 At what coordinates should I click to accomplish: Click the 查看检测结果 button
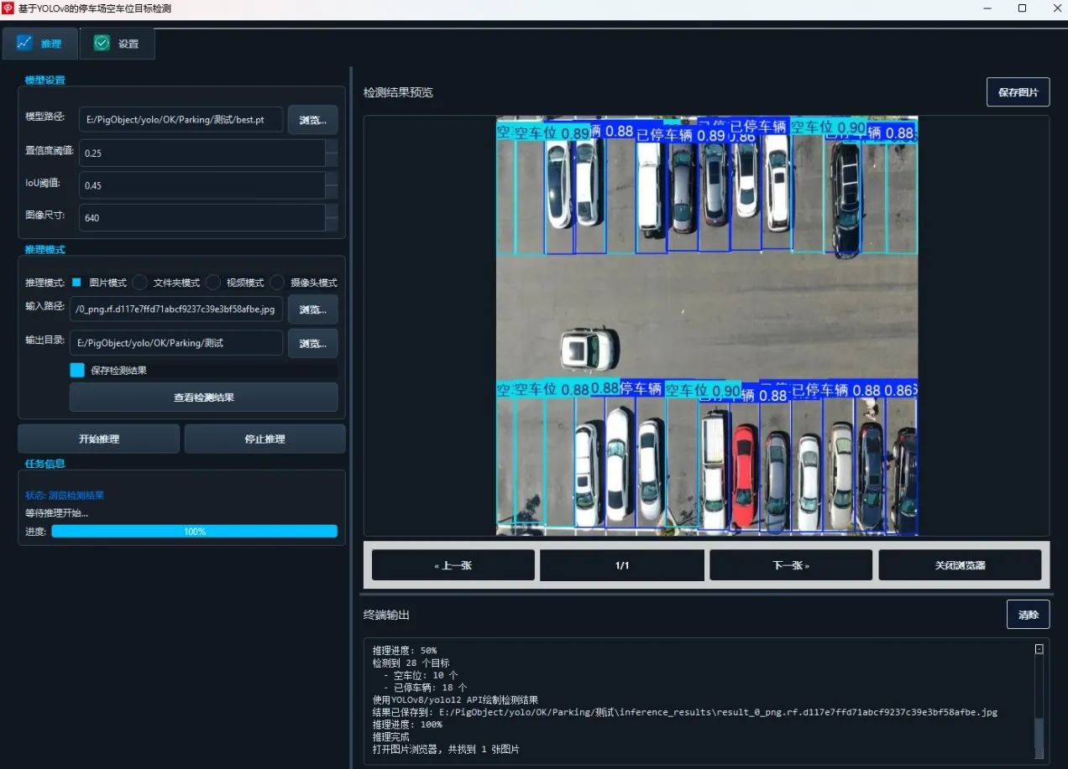tap(203, 397)
